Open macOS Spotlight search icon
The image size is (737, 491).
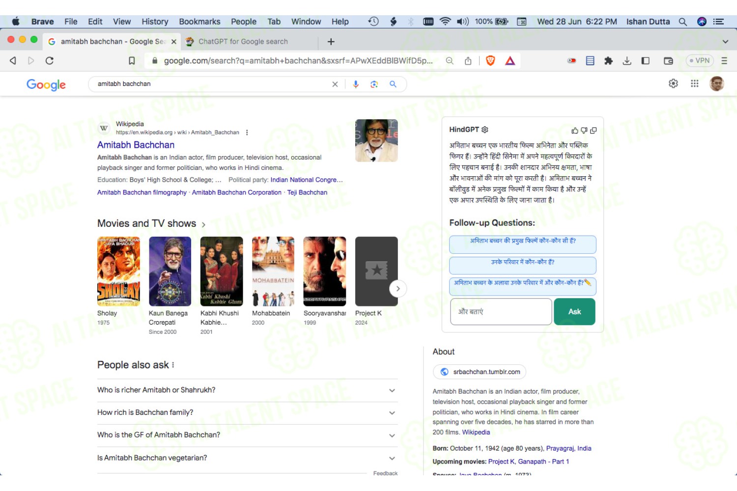[x=683, y=22]
